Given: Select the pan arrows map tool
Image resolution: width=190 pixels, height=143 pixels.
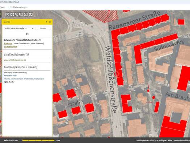Looking at the screenshot, I should [12, 15].
